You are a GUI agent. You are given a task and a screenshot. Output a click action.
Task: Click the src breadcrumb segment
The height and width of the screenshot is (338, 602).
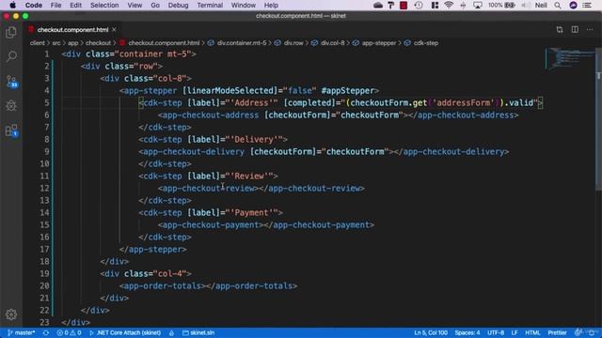pyautogui.click(x=56, y=43)
